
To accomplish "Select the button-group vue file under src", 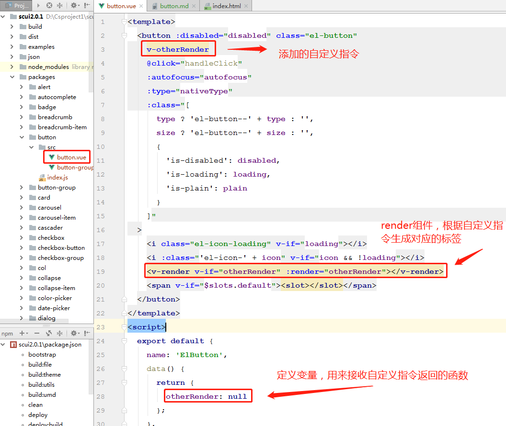I will pyautogui.click(x=71, y=167).
